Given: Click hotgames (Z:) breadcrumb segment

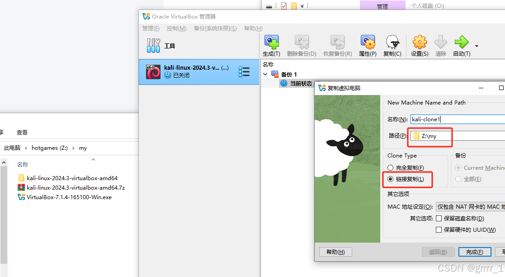Looking at the screenshot, I should click(50, 148).
